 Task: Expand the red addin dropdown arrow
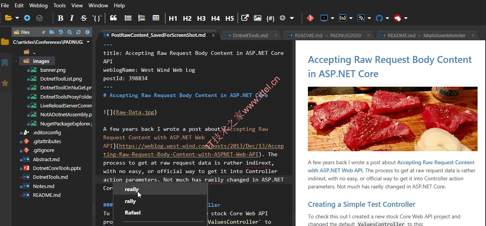pos(406,18)
